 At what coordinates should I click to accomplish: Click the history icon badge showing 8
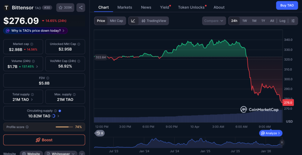(100, 133)
